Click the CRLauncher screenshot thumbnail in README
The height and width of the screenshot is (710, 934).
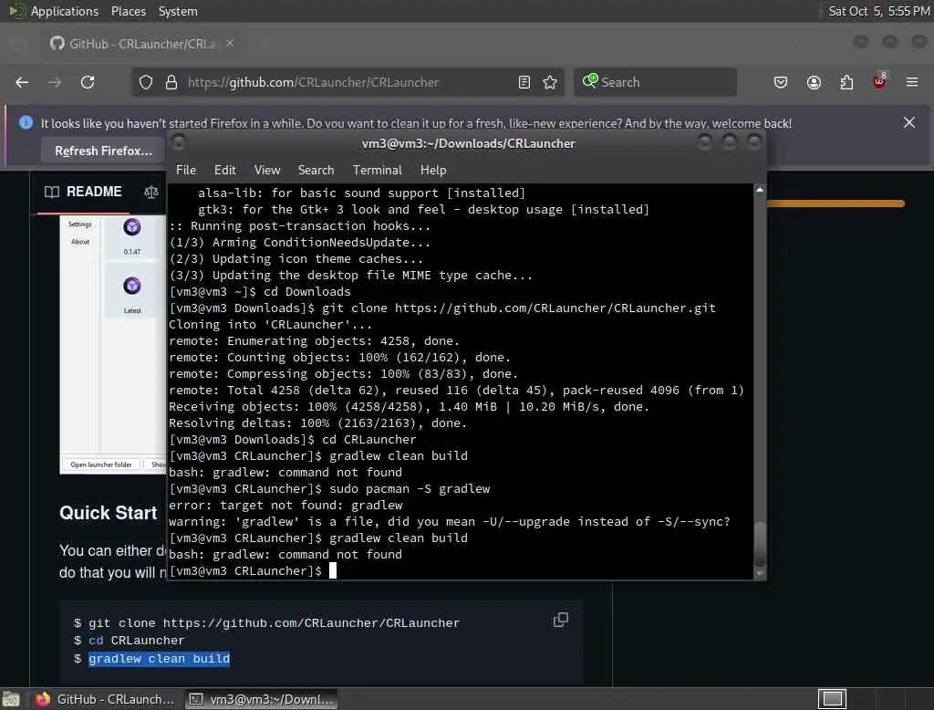coord(112,345)
